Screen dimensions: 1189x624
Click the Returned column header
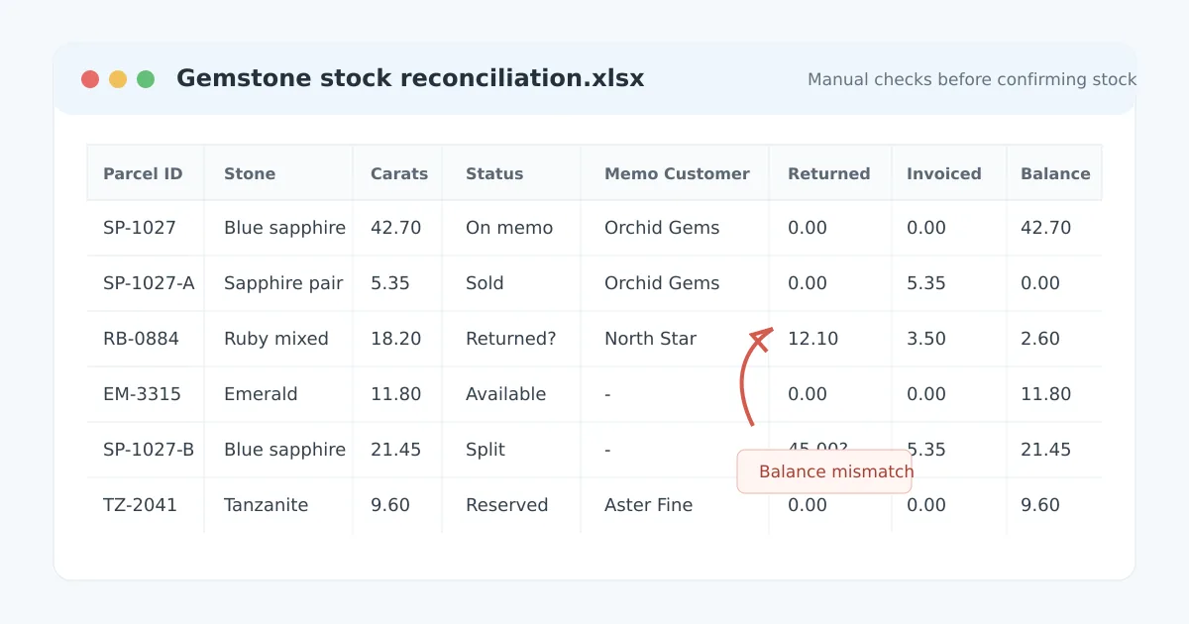pyautogui.click(x=830, y=173)
